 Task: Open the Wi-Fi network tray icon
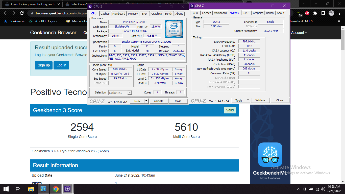317,189
